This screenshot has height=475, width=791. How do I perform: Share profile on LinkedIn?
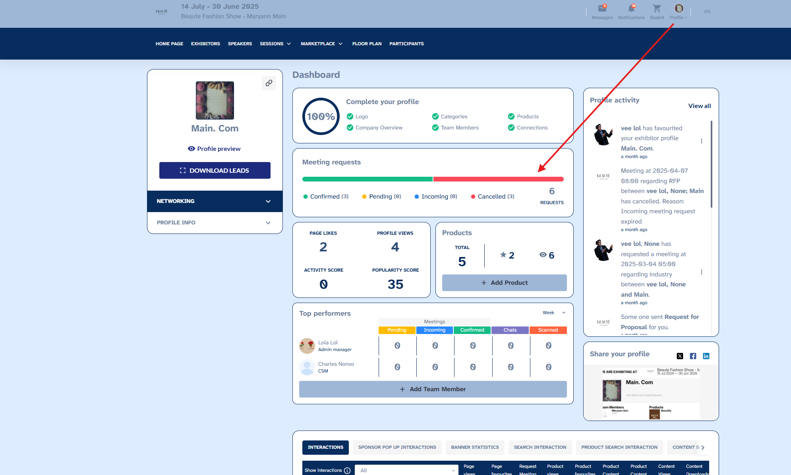point(706,356)
